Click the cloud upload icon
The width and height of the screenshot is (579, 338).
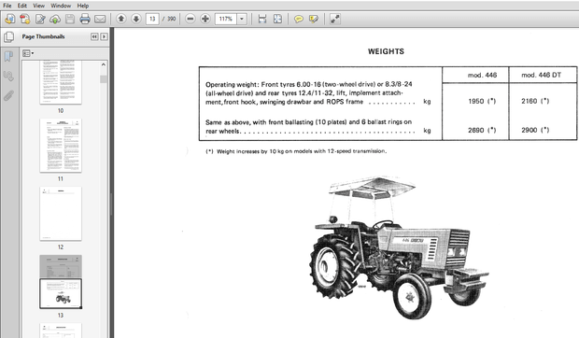55,19
